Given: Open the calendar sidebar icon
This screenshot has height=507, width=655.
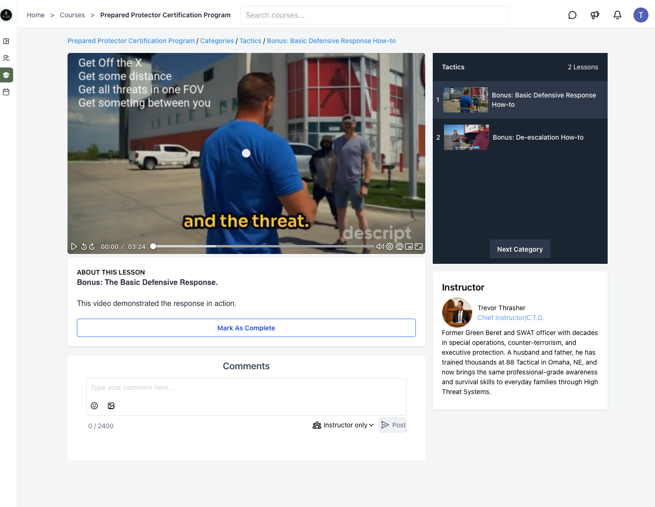Looking at the screenshot, I should click(x=6, y=92).
